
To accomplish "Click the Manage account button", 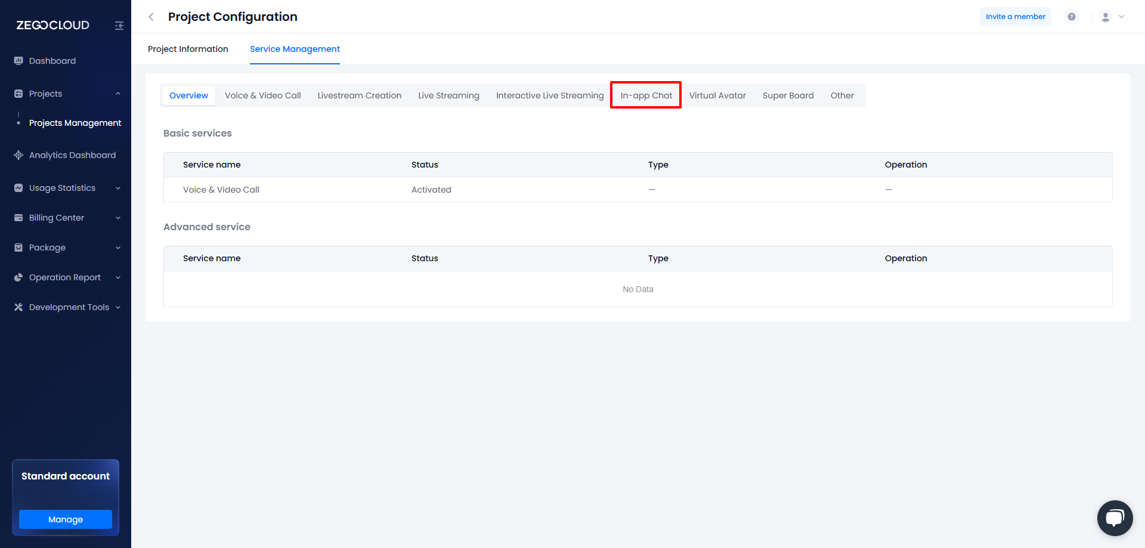I will pos(66,519).
